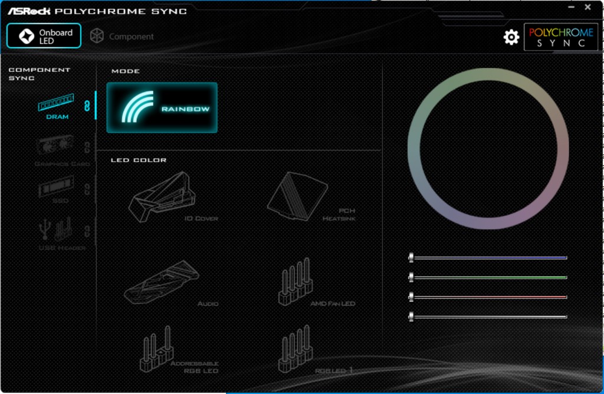Close the Polychrome Sync window
This screenshot has height=394, width=604.
click(x=588, y=7)
